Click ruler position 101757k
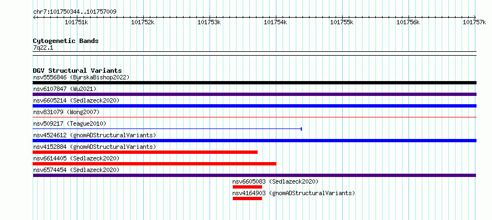The width and height of the screenshot is (492, 220). [474, 22]
